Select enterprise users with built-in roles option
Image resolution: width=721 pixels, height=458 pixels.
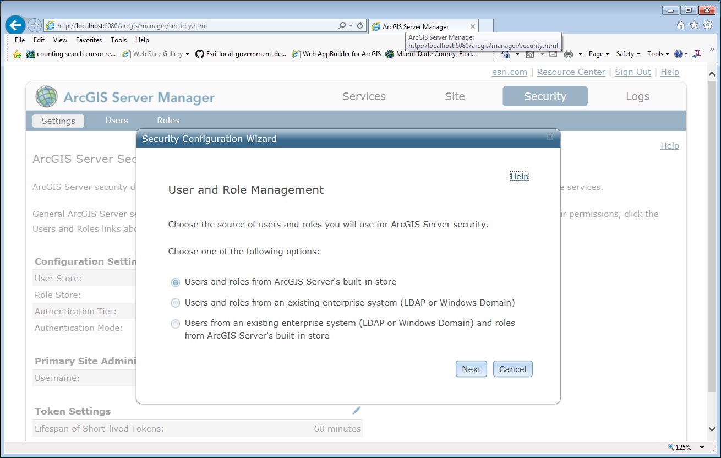tap(175, 324)
